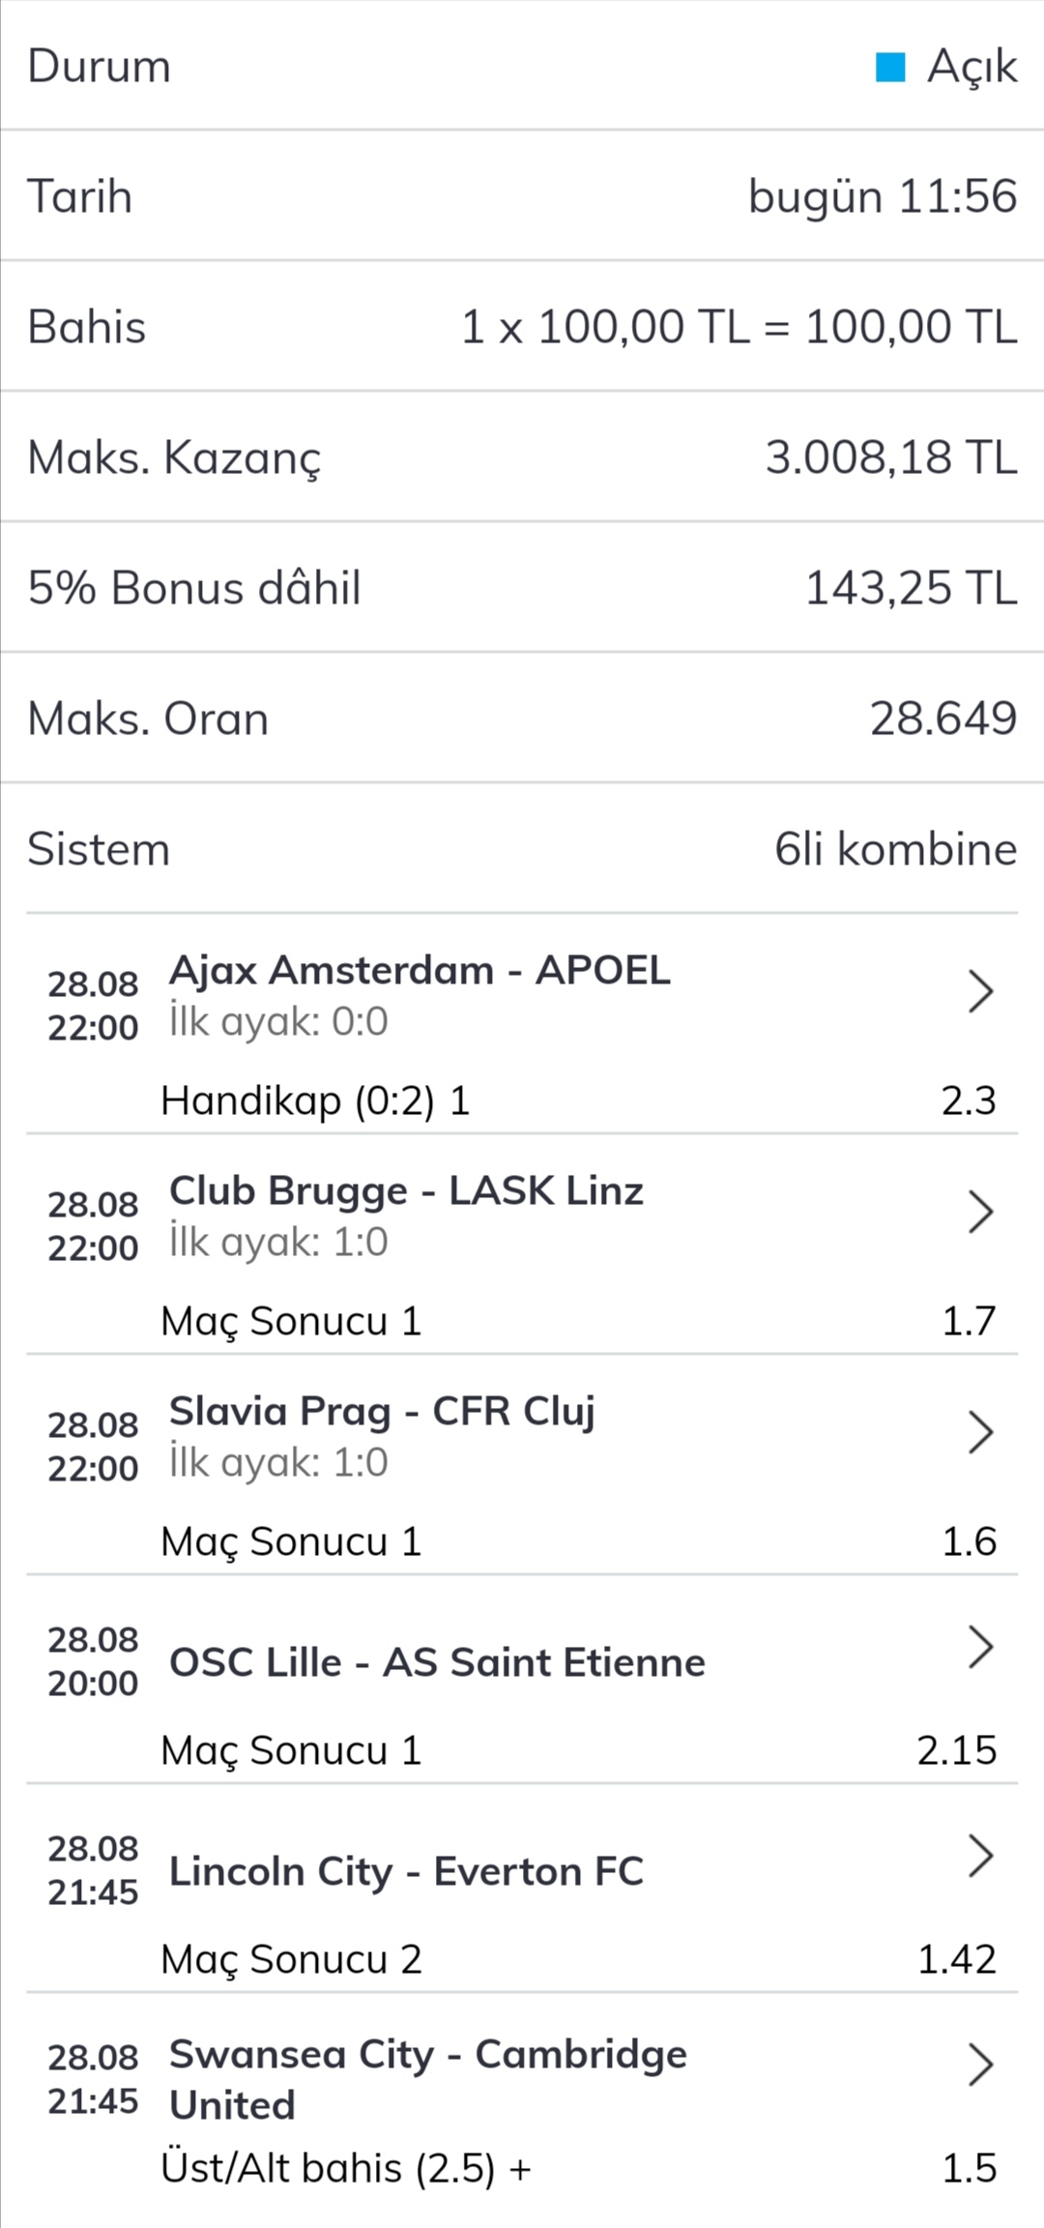Tap Maç Sonucu 2 for Everton match
The width and height of the screenshot is (1044, 2228).
point(291,1959)
